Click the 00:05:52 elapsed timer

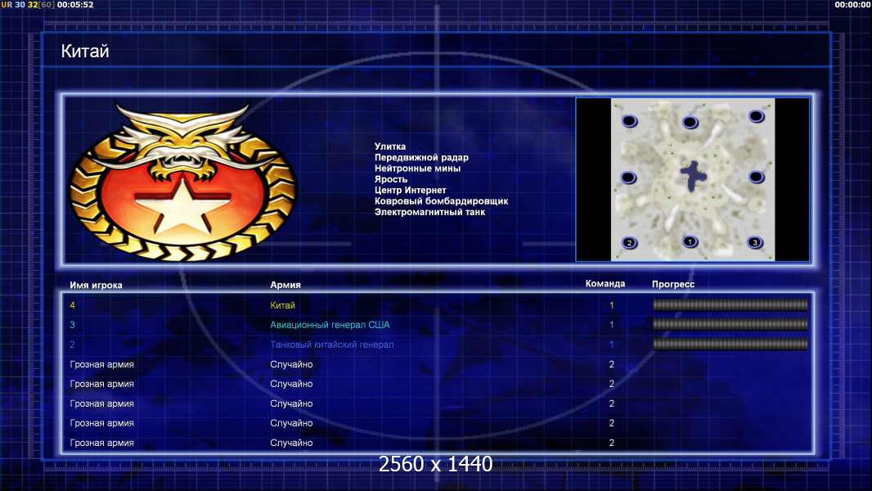coord(75,4)
